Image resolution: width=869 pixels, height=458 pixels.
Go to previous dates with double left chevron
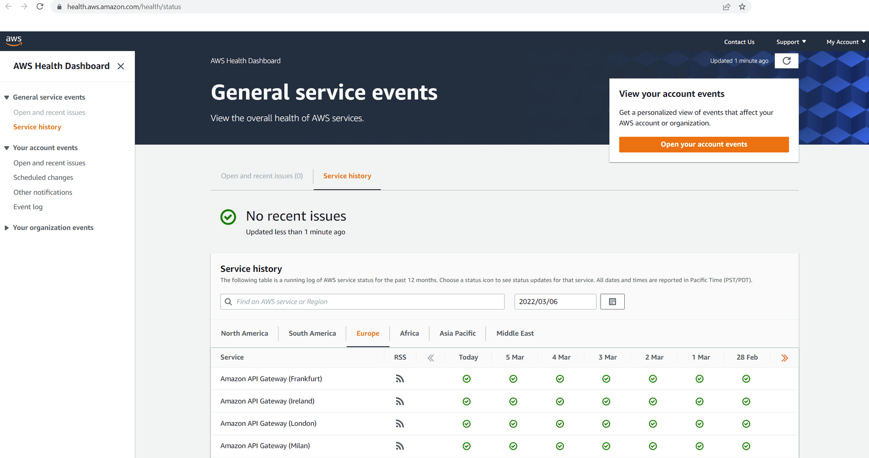pyautogui.click(x=431, y=358)
